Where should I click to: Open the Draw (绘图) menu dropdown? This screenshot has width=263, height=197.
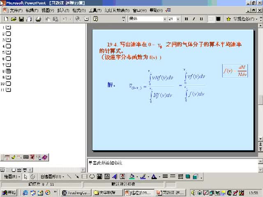(12, 176)
